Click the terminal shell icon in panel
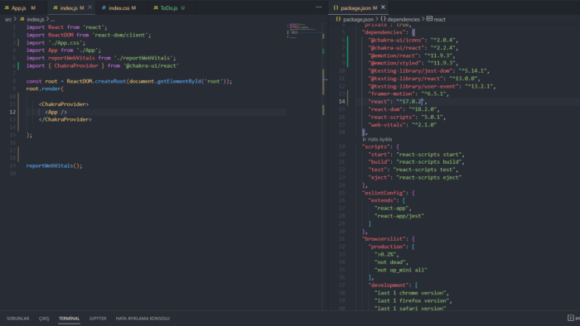580x326 pixels. coord(570,318)
